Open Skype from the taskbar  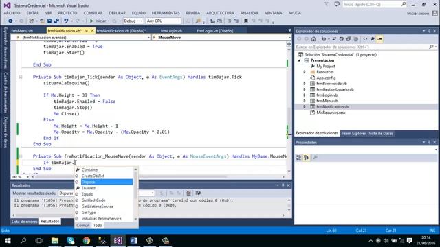pyautogui.click(x=71, y=241)
